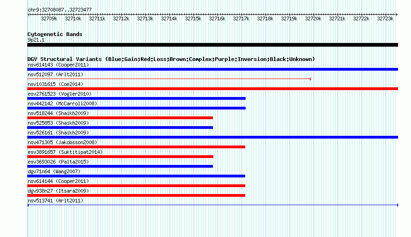Open variant nsv614143 (Cooper2011) label
The height and width of the screenshot is (237, 411).
[x=58, y=65]
